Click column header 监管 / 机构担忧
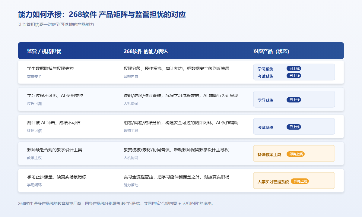Screen dimensions: 362x217 pos(44,51)
